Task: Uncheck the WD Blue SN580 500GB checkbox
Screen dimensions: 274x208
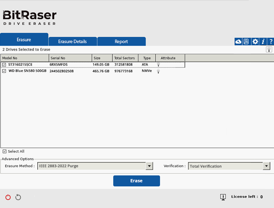Action: coord(4,71)
